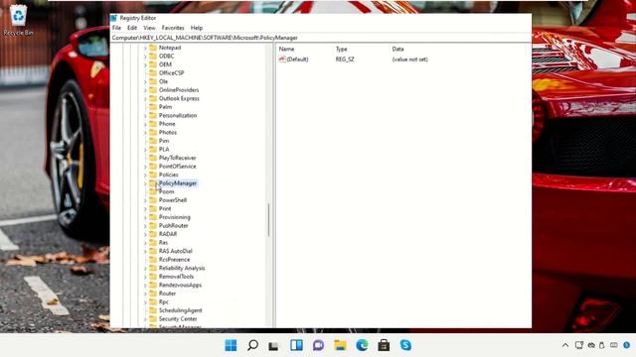Select the Pim registry key
The image size is (636, 357).
click(164, 141)
